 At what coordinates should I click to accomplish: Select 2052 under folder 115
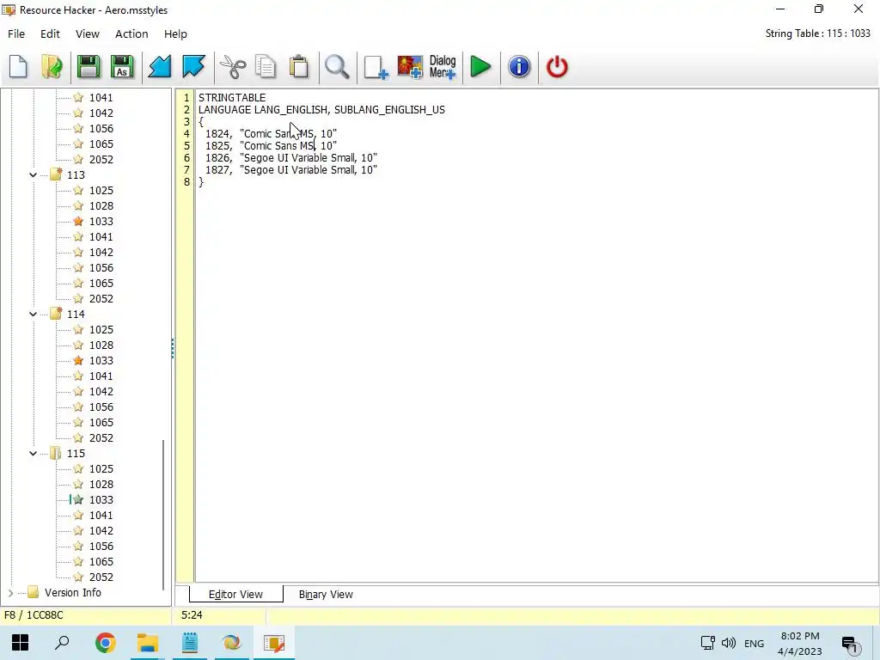click(x=101, y=577)
